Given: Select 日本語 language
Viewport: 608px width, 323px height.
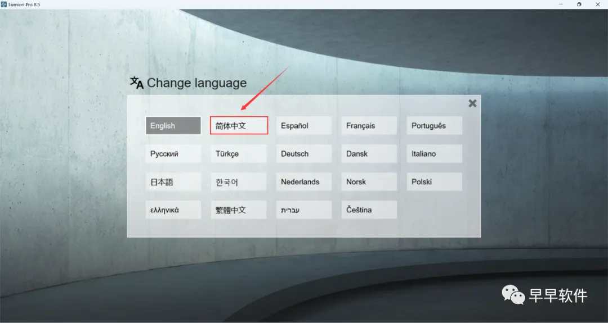Looking at the screenshot, I should (173, 182).
